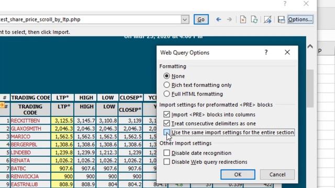Click CLOSEP value 3,139

(x=135, y=121)
